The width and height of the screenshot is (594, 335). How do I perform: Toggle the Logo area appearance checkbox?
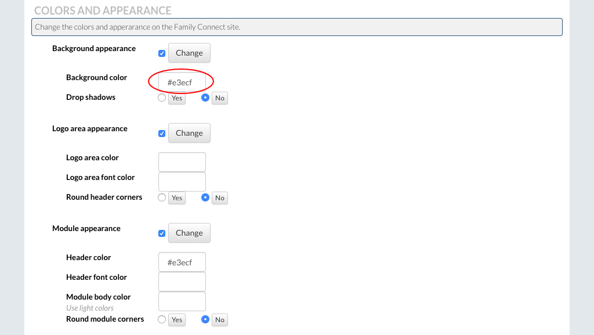click(162, 134)
